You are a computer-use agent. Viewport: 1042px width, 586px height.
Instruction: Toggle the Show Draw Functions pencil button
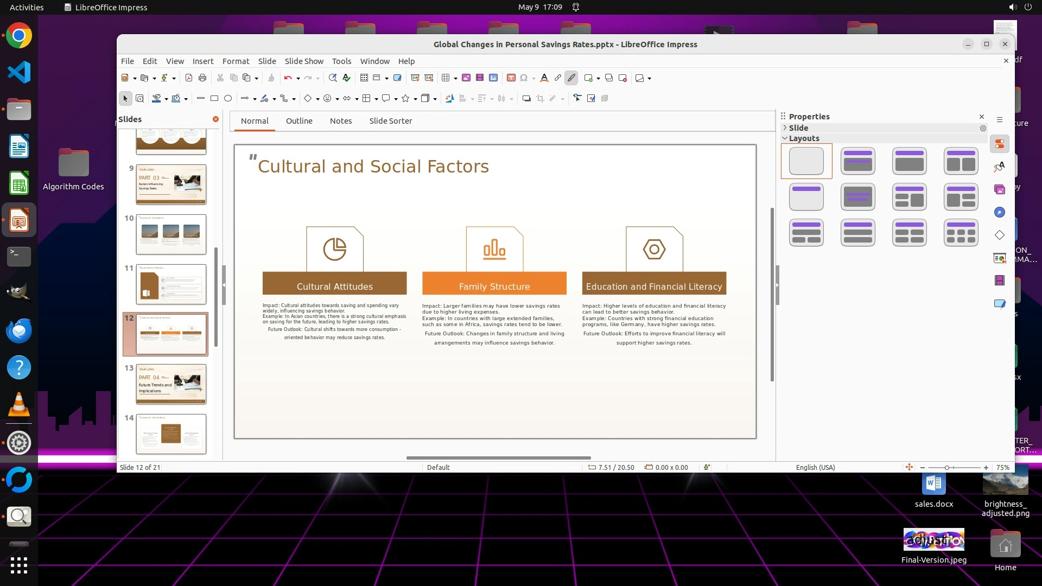[571, 78]
